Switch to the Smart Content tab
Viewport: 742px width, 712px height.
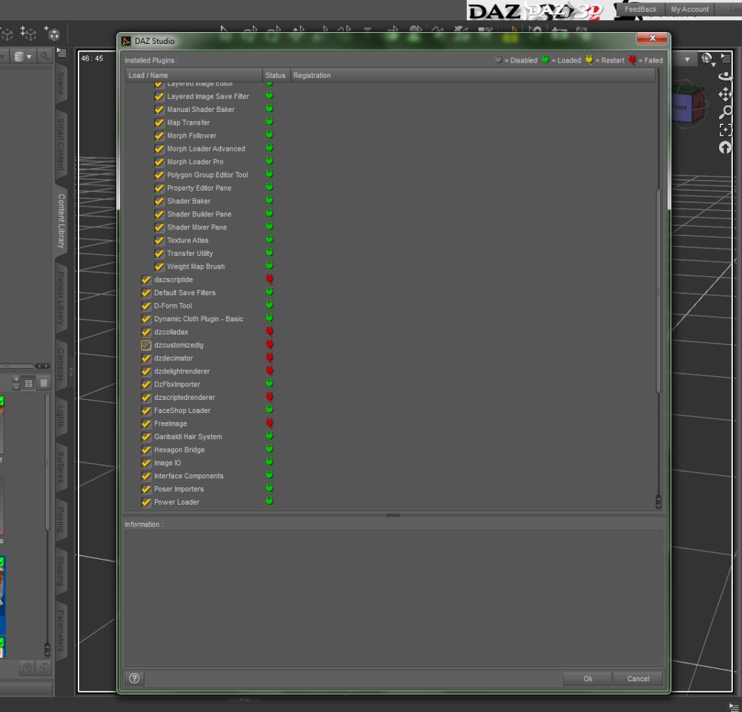[61, 145]
